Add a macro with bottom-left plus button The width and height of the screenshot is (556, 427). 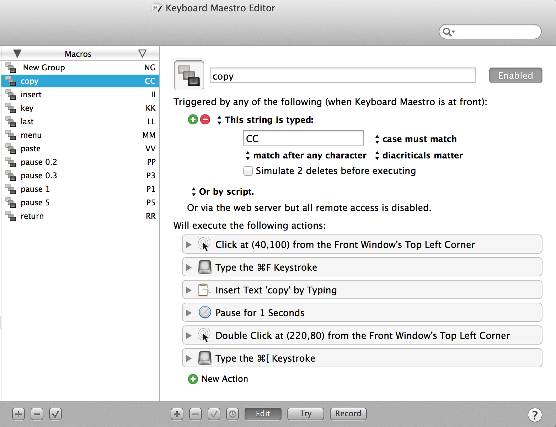(18, 414)
